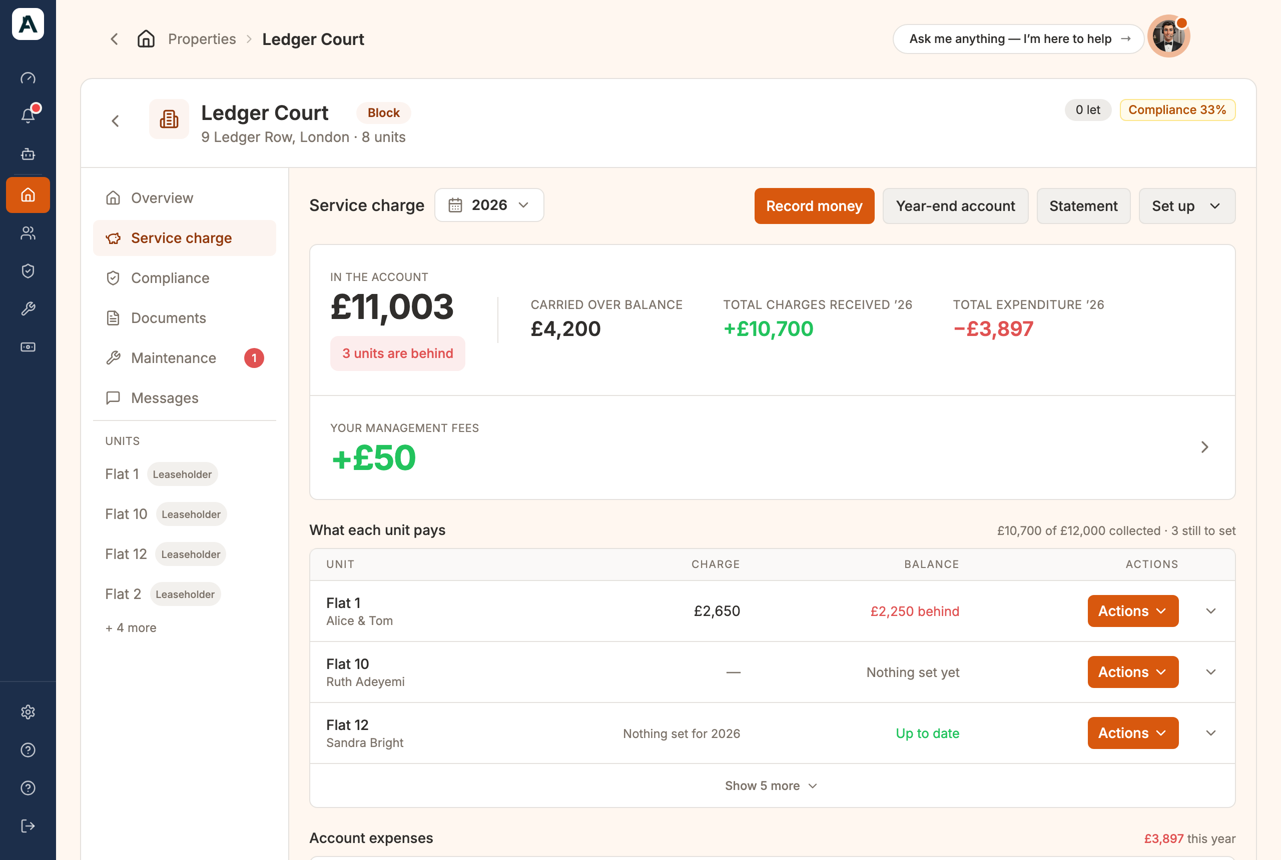Open the shield compliance icon in sidebar
Viewport: 1281px width, 860px height.
(x=28, y=271)
